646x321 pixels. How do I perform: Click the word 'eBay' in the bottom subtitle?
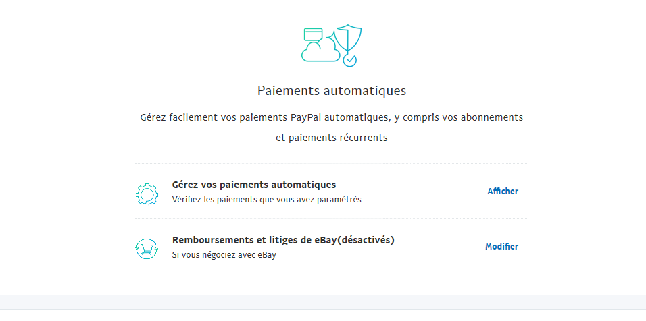tap(266, 255)
